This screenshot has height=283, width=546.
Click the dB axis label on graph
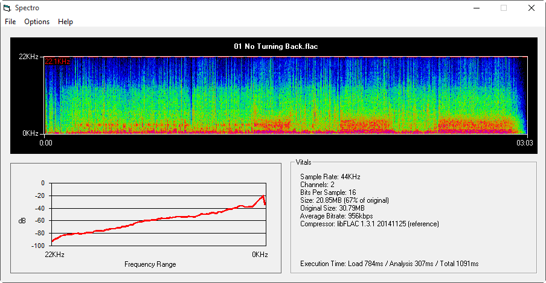(22, 221)
